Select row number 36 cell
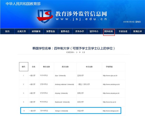 pyautogui.click(x=24, y=111)
